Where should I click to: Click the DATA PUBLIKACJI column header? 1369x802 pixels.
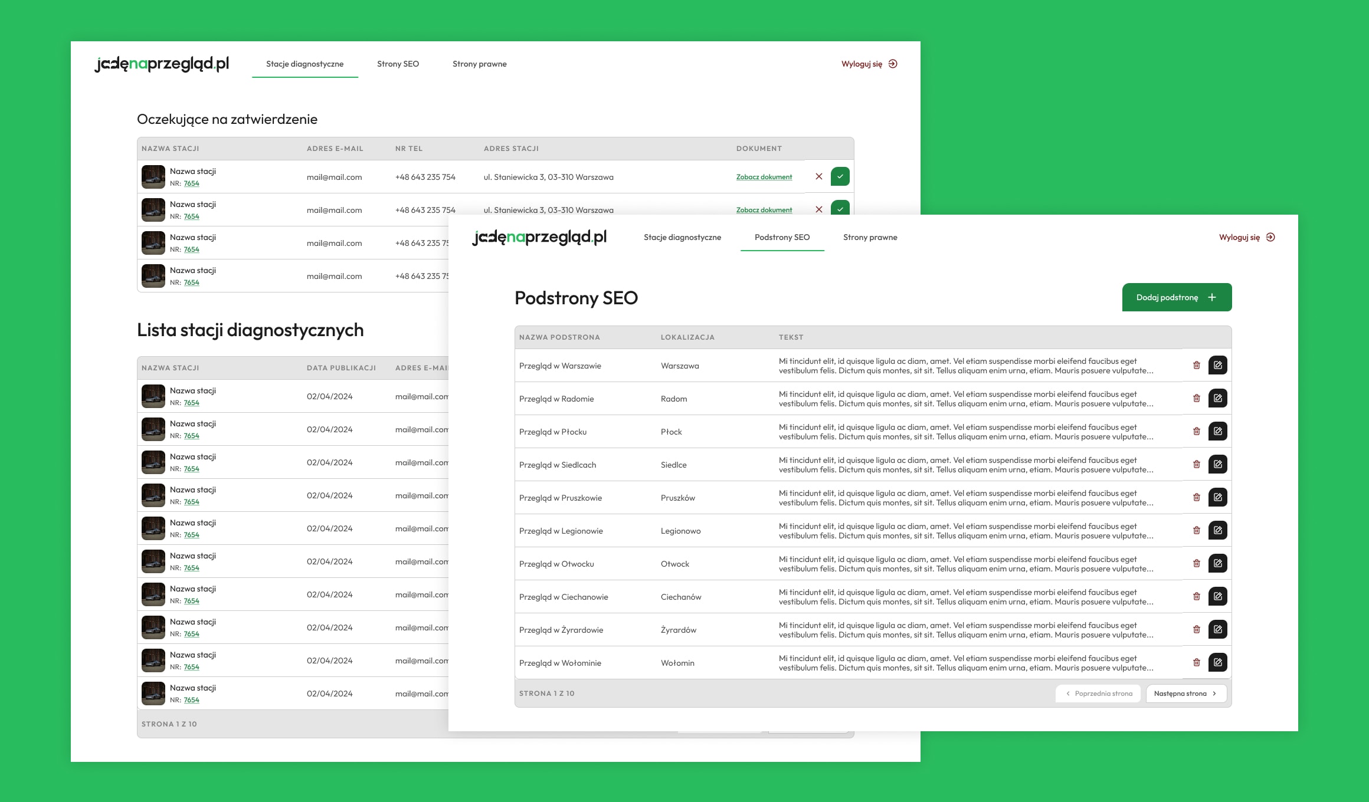(341, 368)
